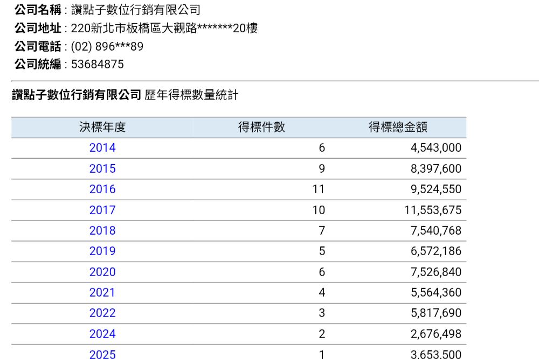Click the award count 7 for 2018
Viewport: 539px width, 359px height.
(322, 231)
